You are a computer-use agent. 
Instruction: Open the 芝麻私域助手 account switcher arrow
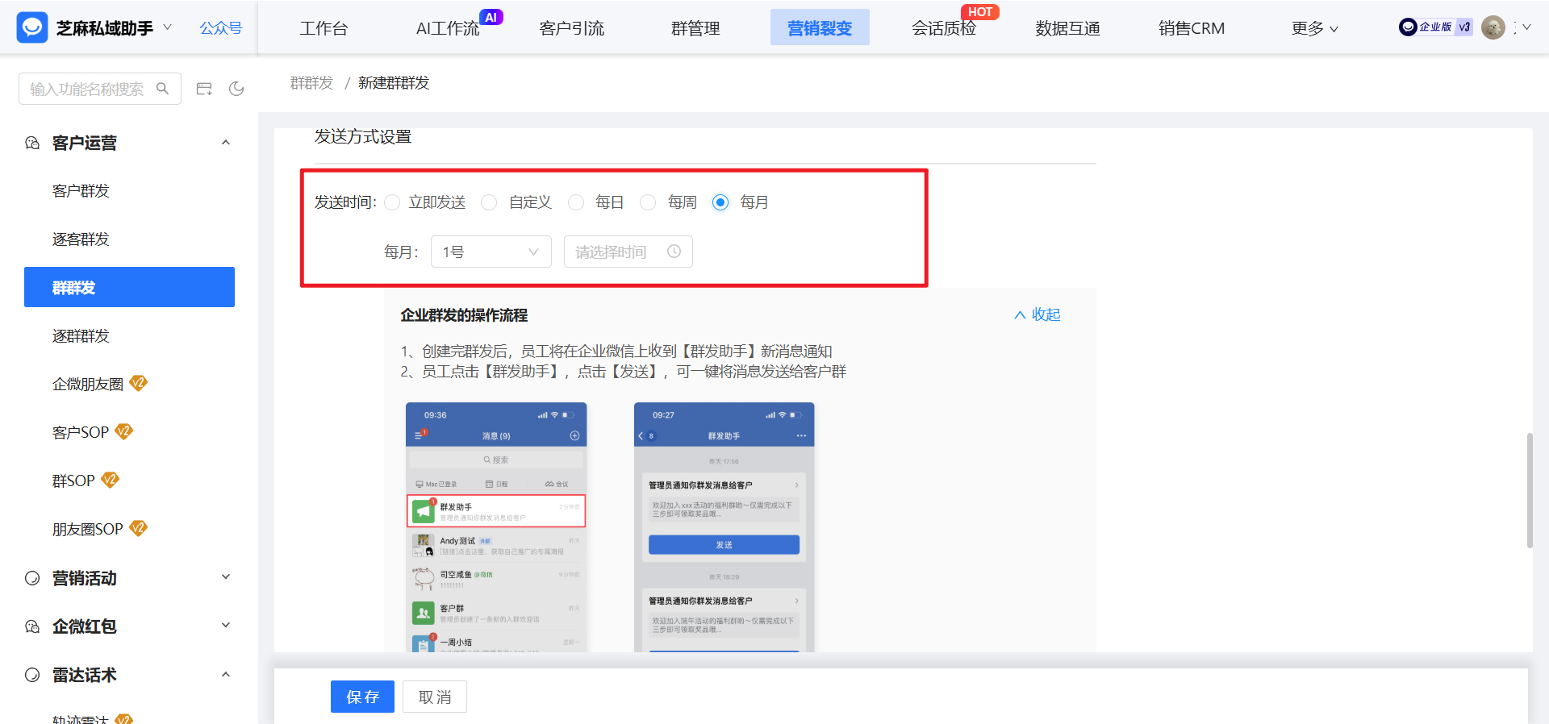coord(167,27)
